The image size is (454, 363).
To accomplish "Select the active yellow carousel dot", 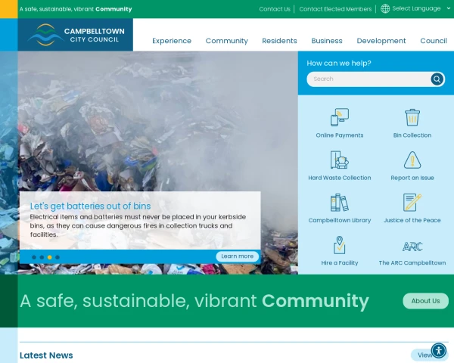I will point(49,257).
